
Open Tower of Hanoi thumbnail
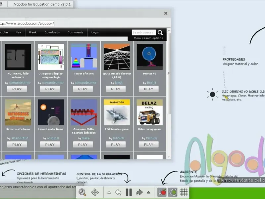tap(84, 57)
